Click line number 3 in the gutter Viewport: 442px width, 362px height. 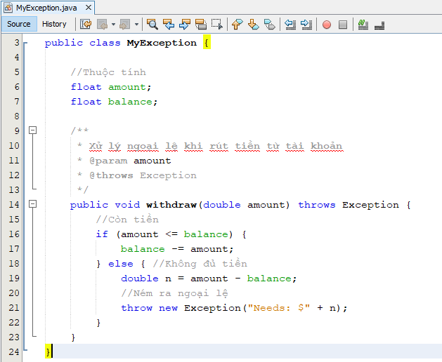(x=17, y=43)
